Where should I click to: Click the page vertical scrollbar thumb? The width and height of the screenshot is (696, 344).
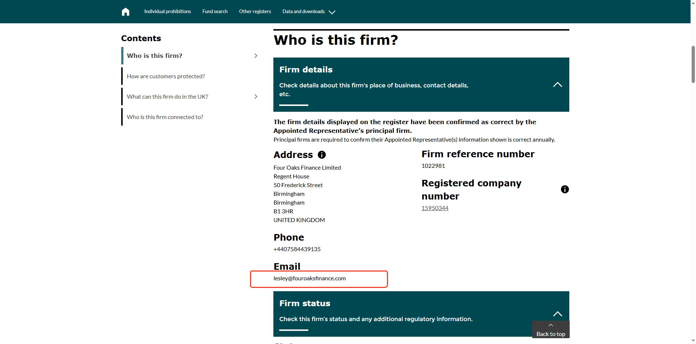(x=693, y=64)
